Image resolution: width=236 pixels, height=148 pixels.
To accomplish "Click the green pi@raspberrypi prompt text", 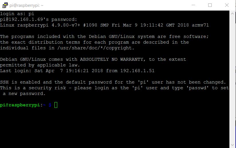I will (x=20, y=105).
